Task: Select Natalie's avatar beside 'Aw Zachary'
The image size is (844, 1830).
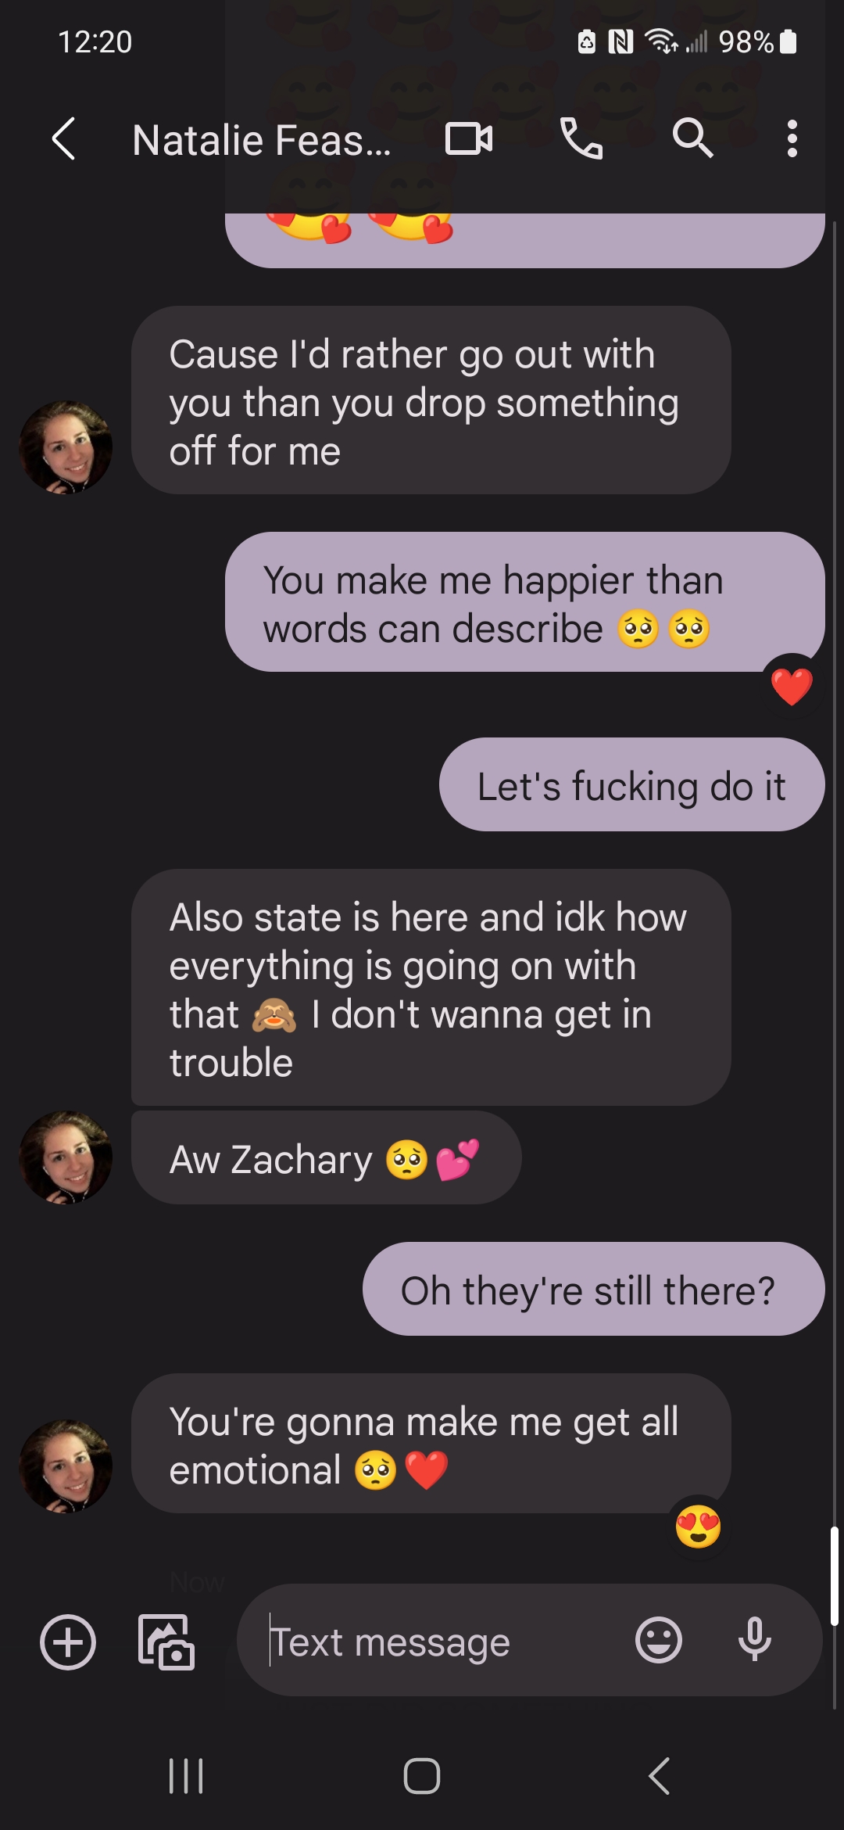Action: click(x=66, y=1157)
